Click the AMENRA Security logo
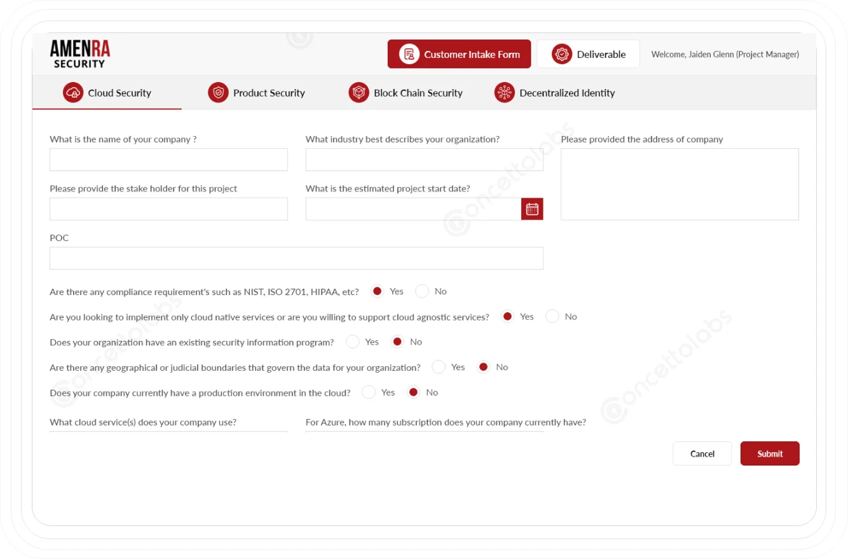Image resolution: width=848 pixels, height=559 pixels. click(80, 53)
